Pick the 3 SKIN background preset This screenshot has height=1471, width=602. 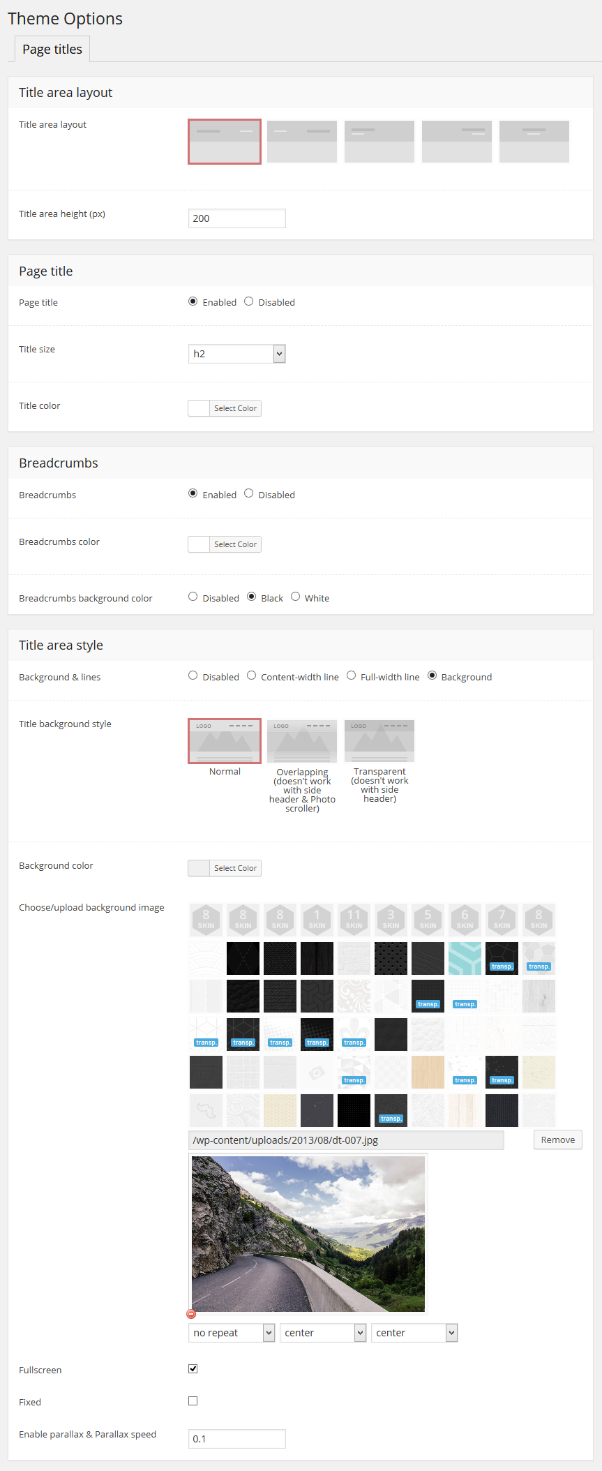[x=391, y=920]
